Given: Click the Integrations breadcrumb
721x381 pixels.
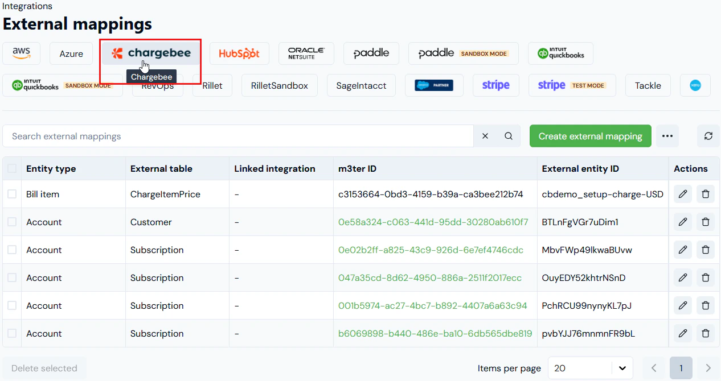Looking at the screenshot, I should [27, 6].
